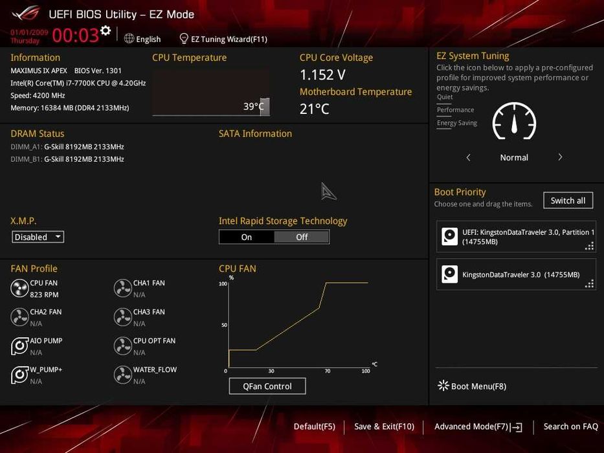Click the 823 RPM CPU fan reading
This screenshot has height=453, width=604.
click(x=44, y=294)
